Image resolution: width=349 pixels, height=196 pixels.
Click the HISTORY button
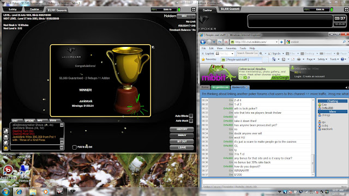[x=182, y=130]
